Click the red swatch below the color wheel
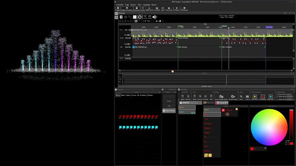The height and width of the screenshot is (166, 296). 252,148
